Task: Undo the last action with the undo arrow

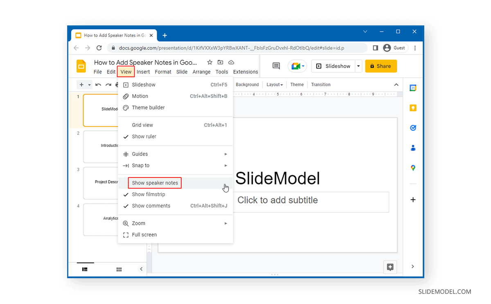Action: tap(98, 85)
